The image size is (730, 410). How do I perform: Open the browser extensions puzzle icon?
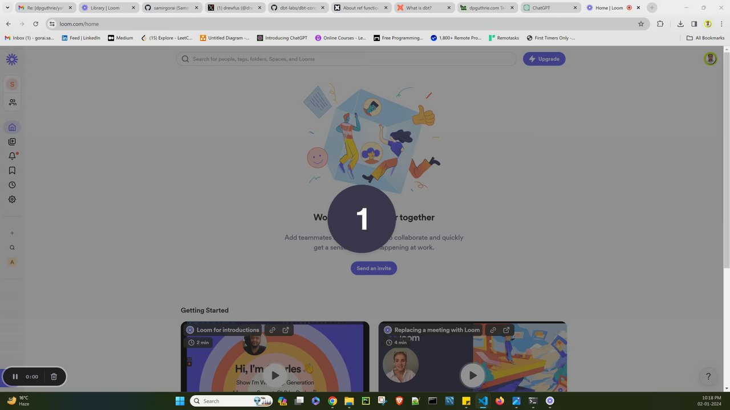660,24
